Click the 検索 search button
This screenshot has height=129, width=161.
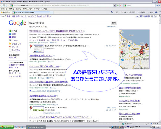tap(114, 23)
